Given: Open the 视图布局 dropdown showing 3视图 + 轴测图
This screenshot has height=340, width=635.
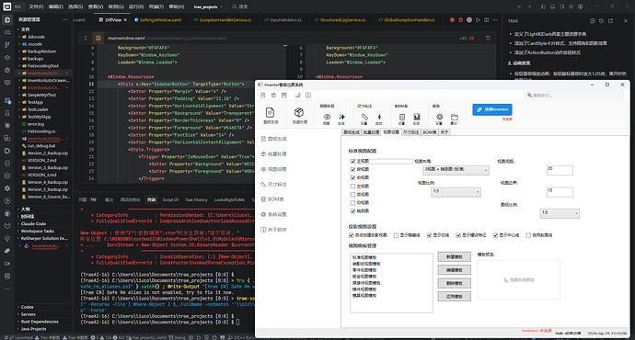Looking at the screenshot, I should coord(456,170).
